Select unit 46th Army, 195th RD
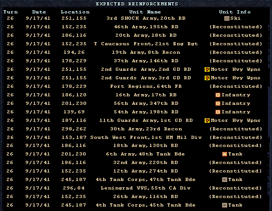Viewport: 272px width, 211px height. click(x=146, y=27)
